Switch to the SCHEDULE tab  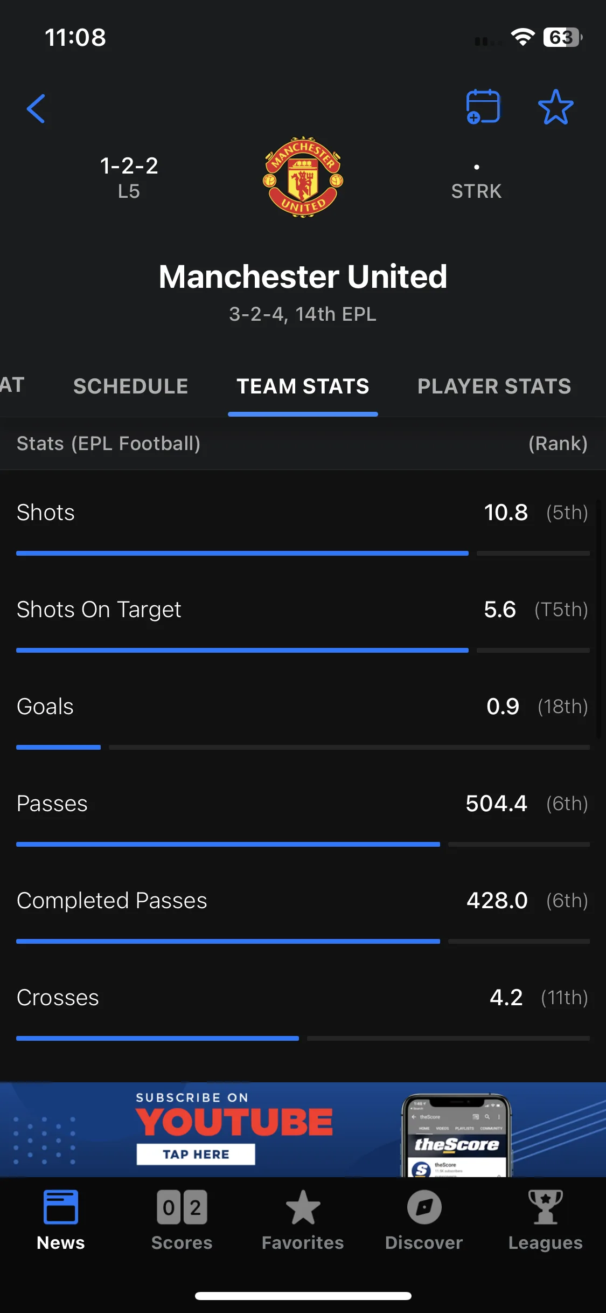131,386
